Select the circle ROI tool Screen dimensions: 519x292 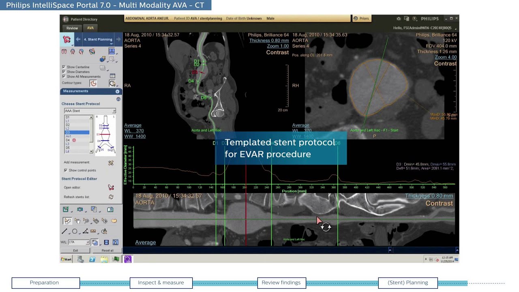click(75, 231)
